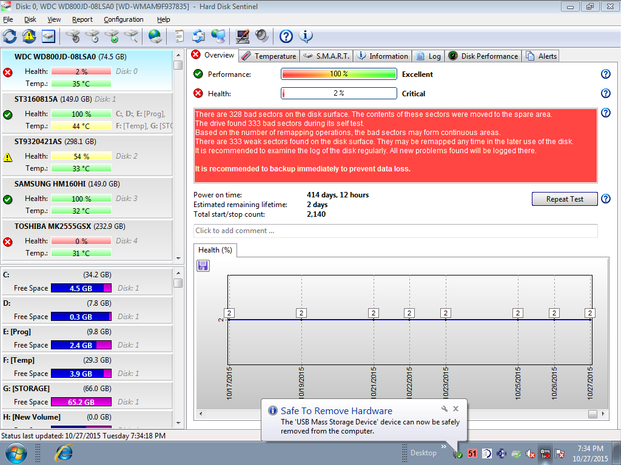Image resolution: width=621 pixels, height=465 pixels.
Task: Click the Refresh disk information toolbar icon
Action: tap(10, 36)
